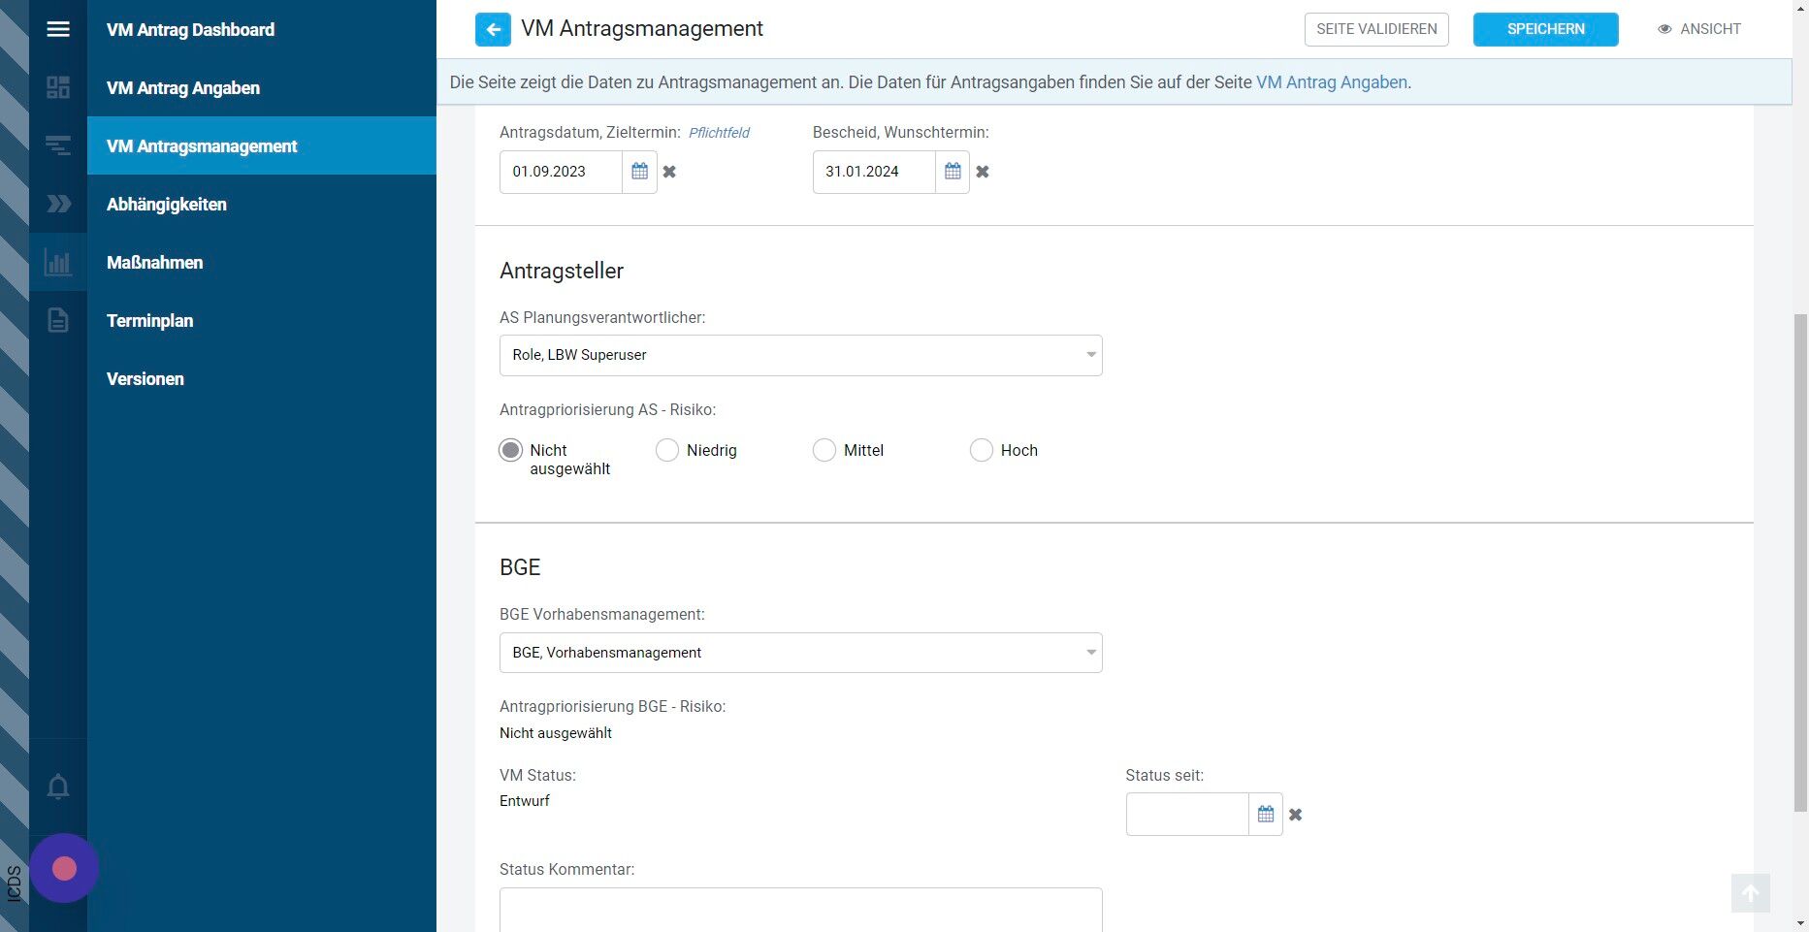Open calendar picker for Bescheid Wunschtermin
This screenshot has height=932, width=1809.
953,172
